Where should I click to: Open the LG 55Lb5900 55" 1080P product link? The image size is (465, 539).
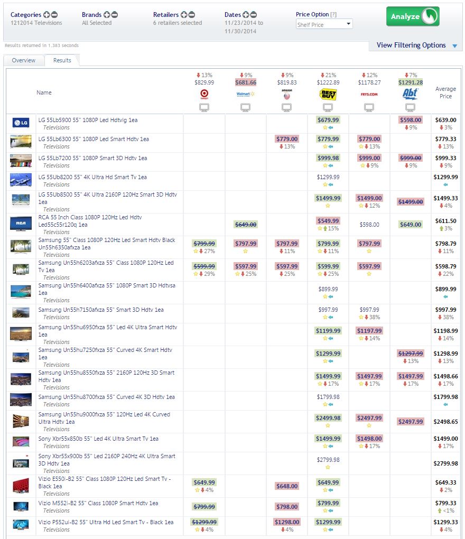[88, 120]
